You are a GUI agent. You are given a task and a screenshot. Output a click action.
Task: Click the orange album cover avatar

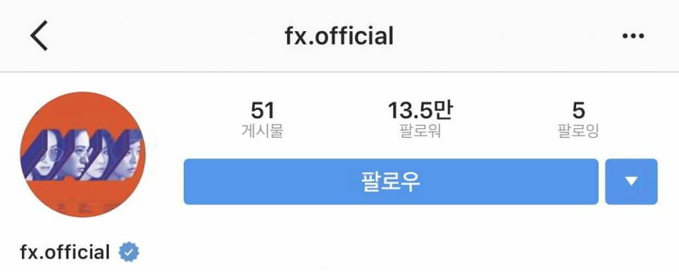83,155
